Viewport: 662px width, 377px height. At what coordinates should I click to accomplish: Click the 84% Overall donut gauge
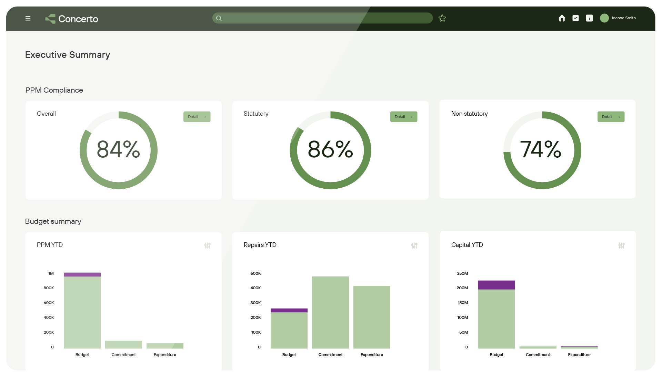pos(118,150)
